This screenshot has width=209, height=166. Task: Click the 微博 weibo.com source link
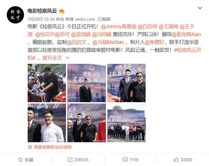(80, 19)
